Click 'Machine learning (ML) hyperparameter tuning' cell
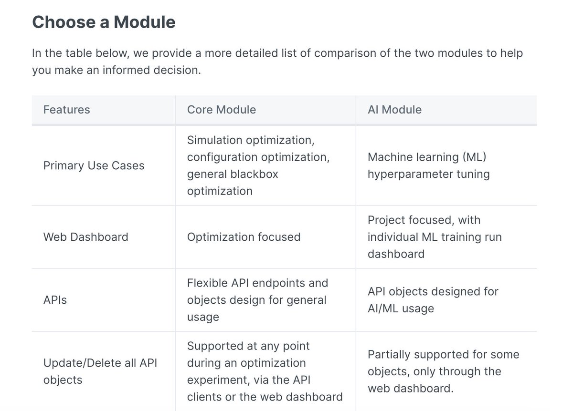 (429, 165)
